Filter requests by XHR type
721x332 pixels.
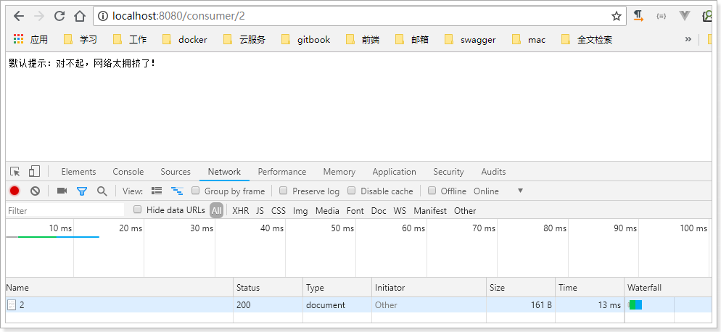[240, 211]
